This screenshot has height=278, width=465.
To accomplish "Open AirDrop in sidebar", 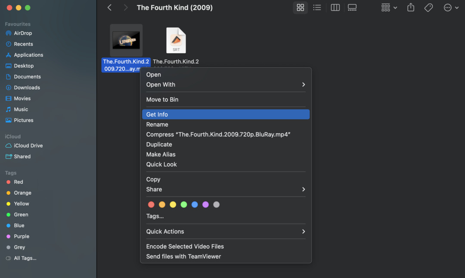I will tap(23, 33).
